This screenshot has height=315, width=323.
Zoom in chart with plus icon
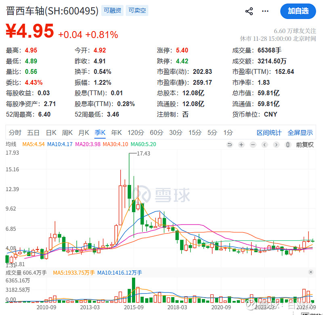pos(241,145)
